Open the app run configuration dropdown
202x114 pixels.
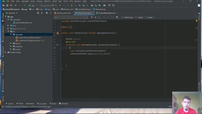(33, 5)
